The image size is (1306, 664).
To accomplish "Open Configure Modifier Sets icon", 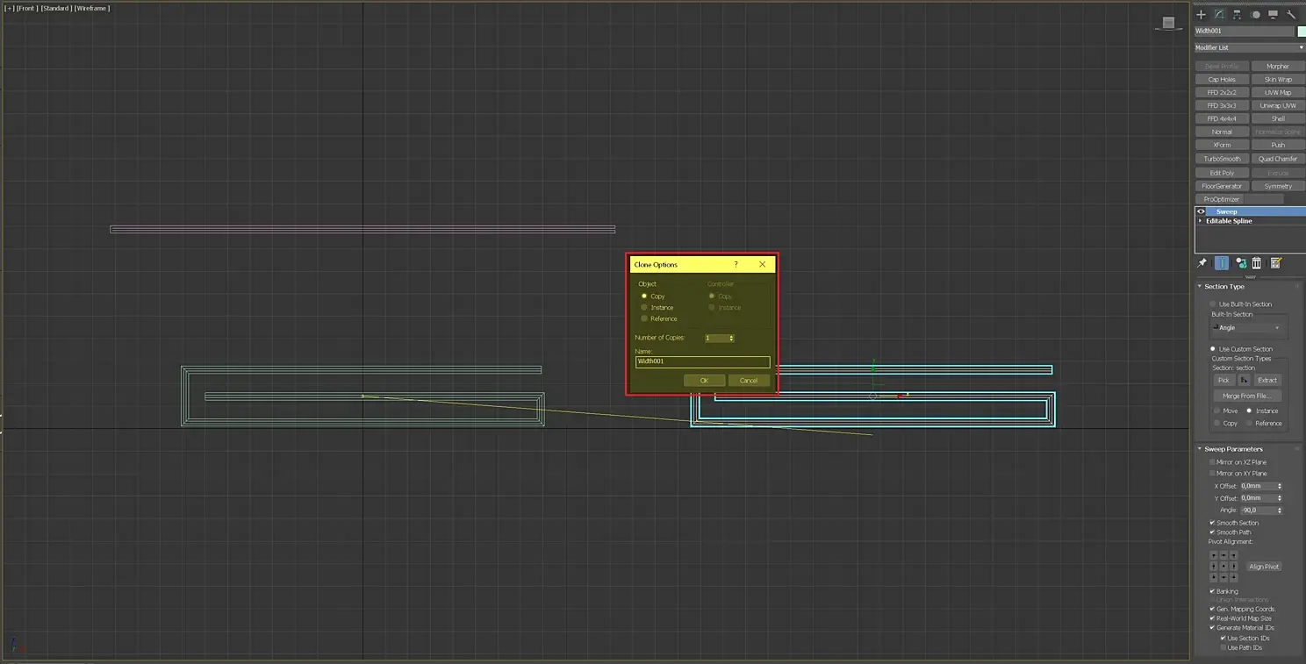I will (1276, 263).
